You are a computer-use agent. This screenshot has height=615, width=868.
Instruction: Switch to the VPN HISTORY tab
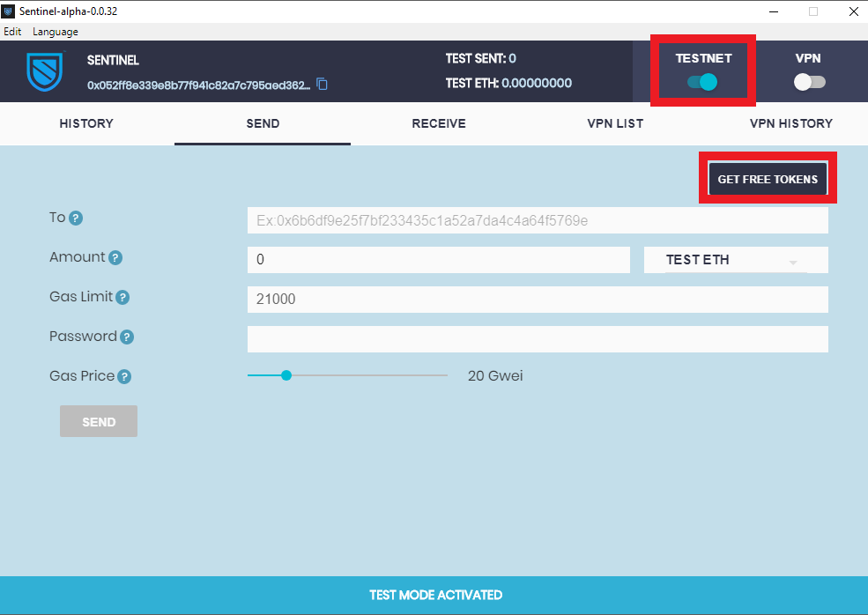tap(791, 123)
